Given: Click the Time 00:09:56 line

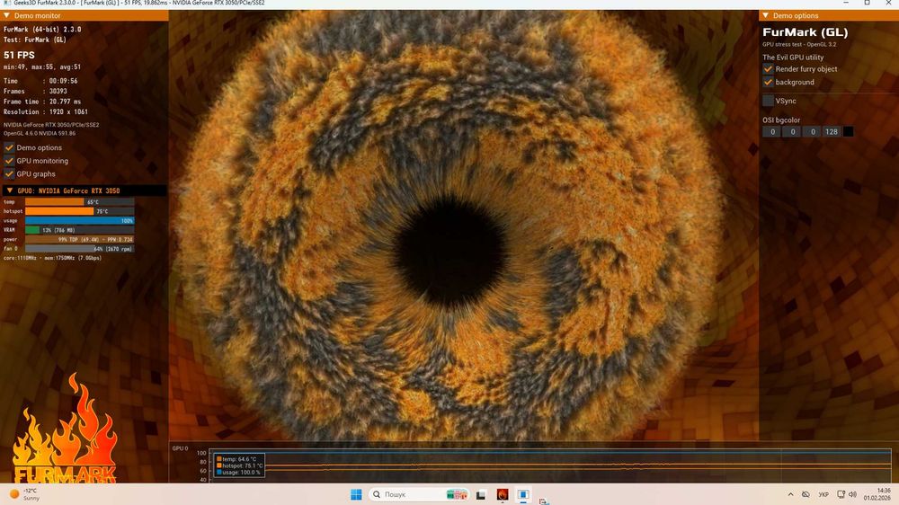Looking at the screenshot, I should point(40,81).
